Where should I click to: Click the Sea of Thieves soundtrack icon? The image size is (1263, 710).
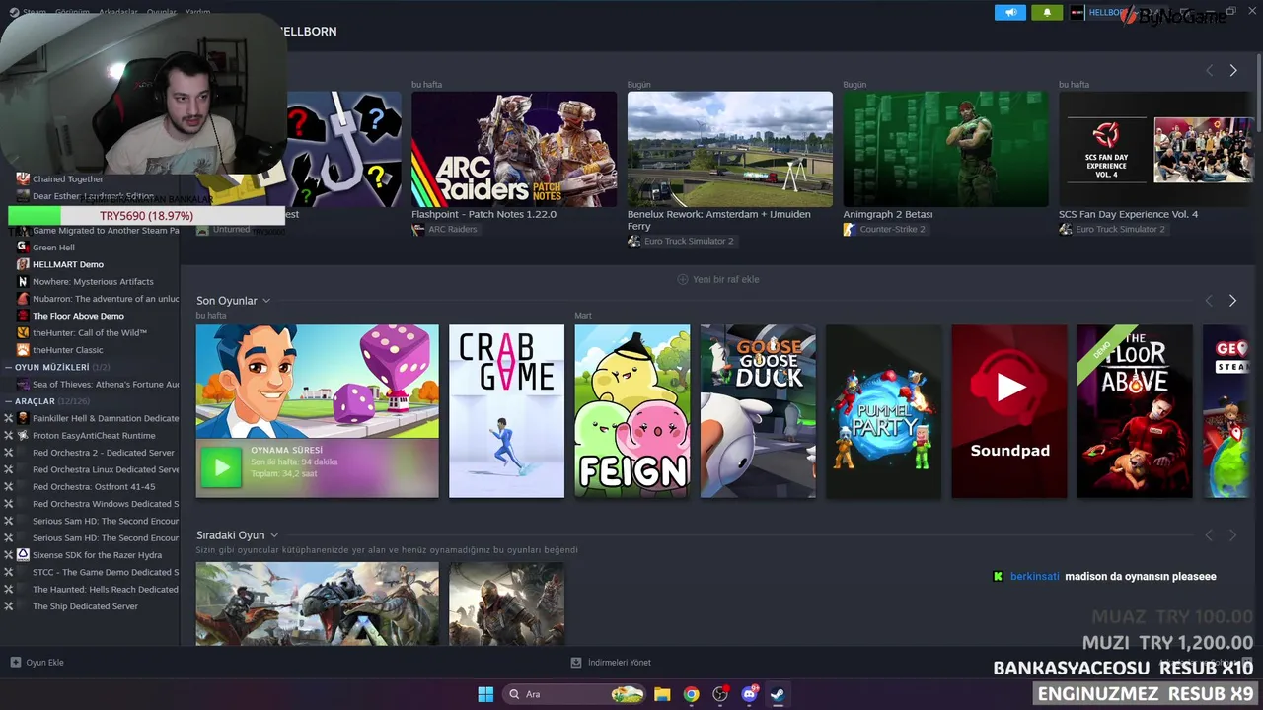pos(23,384)
